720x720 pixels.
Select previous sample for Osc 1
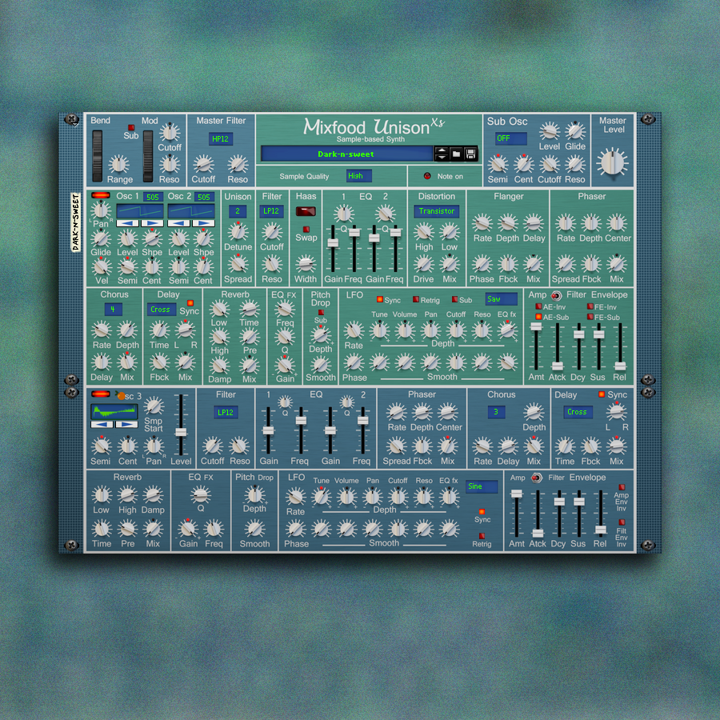pos(128,223)
